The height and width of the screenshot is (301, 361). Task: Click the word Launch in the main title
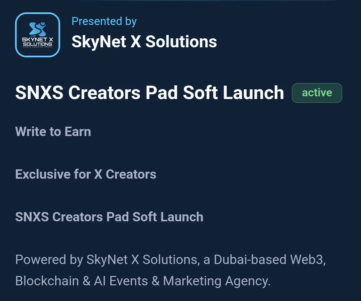(253, 93)
